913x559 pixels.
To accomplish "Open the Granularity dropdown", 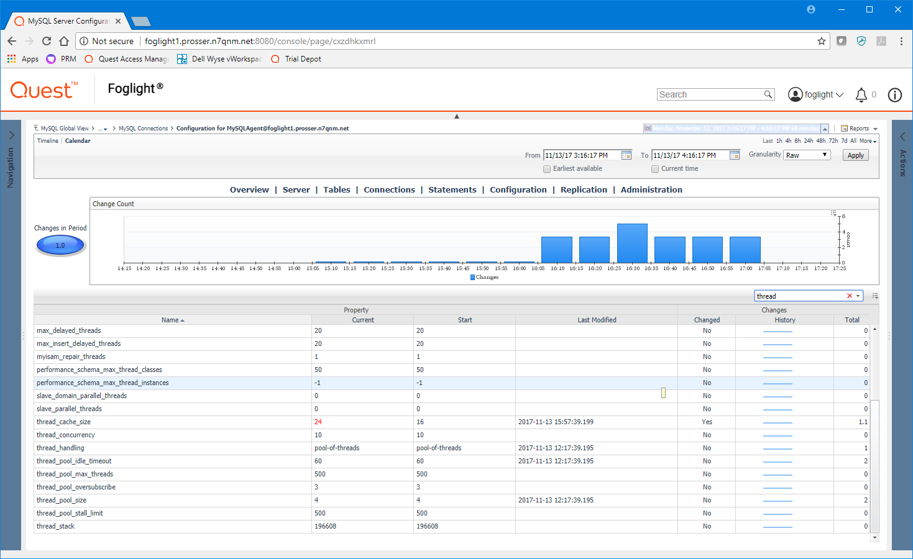I will (807, 155).
